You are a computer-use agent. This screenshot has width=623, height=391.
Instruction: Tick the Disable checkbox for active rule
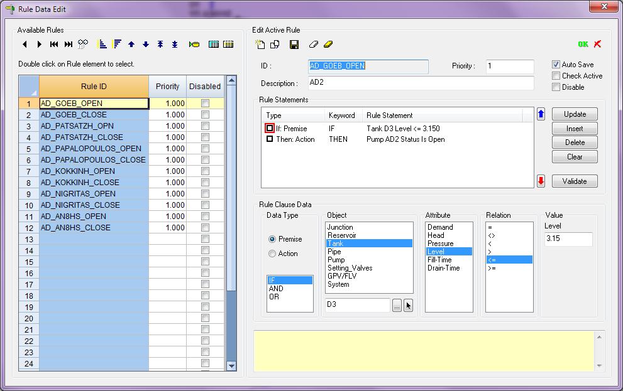(556, 87)
